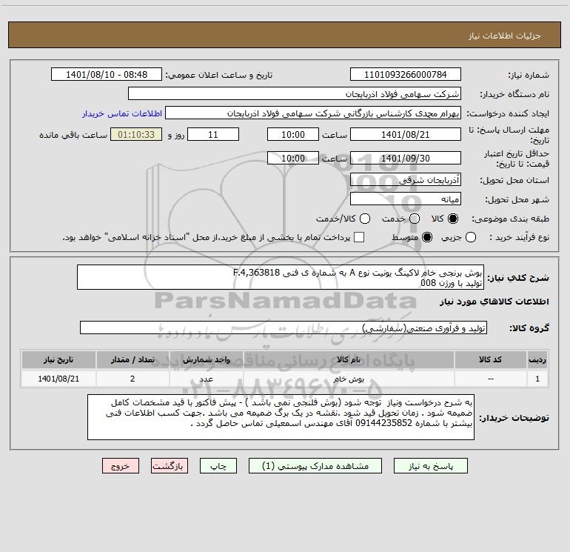Screen dimensions: 570x552
Task: Click the buyer name field شرکت سهامی فولاد اذربایجان
Action: click(295, 93)
